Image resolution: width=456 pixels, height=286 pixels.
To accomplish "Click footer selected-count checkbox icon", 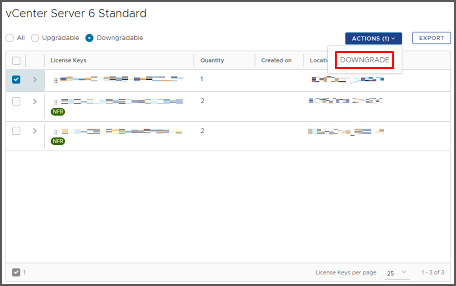I will pos(16,272).
